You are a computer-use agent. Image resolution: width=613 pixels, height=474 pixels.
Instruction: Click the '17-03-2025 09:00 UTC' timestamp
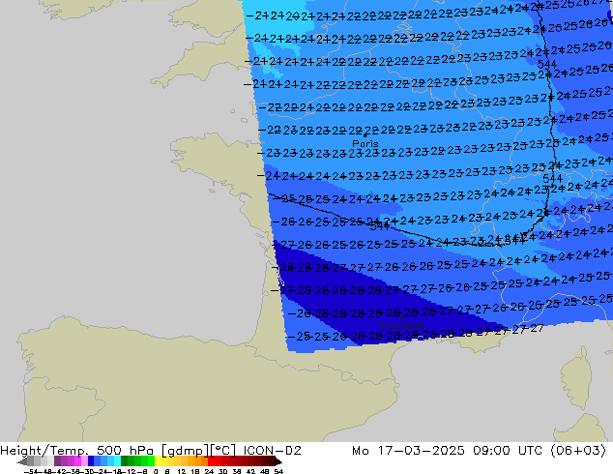pos(460,451)
